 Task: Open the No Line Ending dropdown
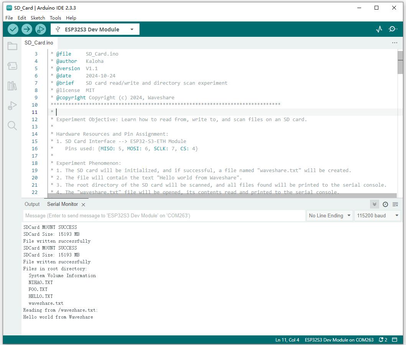point(330,215)
